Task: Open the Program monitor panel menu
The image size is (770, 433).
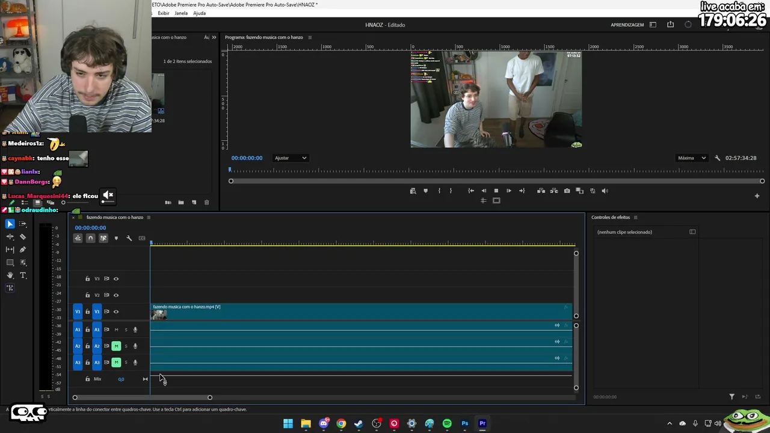Action: pyautogui.click(x=310, y=37)
